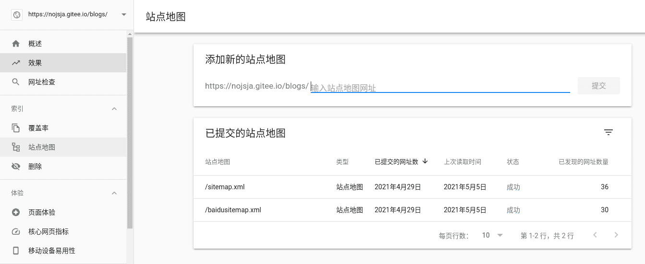
Task: Collapse the 体验 section chevron
Action: 114,193
